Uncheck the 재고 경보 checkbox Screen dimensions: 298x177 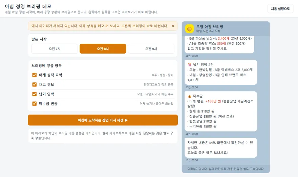click(35, 84)
